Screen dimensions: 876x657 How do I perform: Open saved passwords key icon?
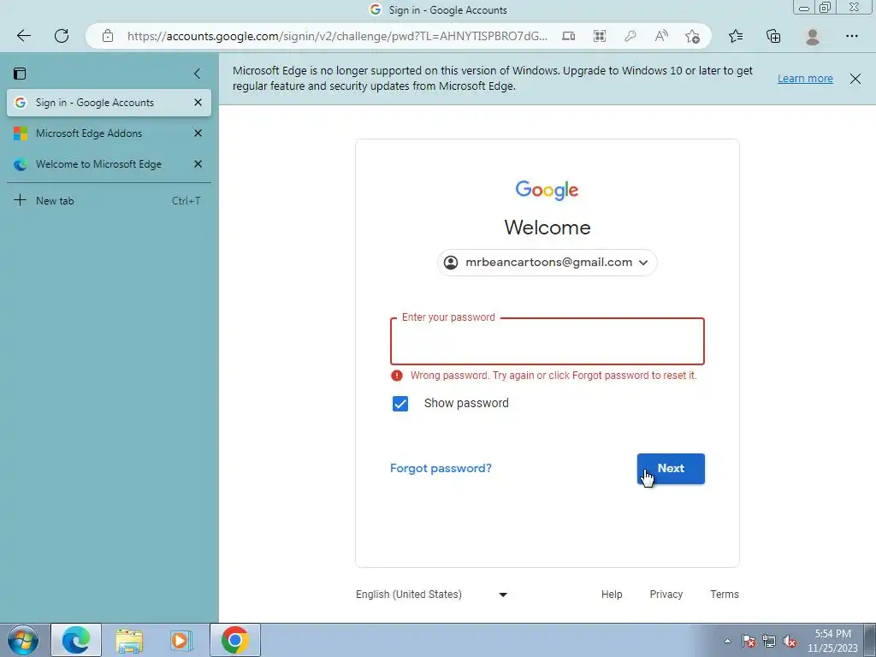[x=630, y=36]
